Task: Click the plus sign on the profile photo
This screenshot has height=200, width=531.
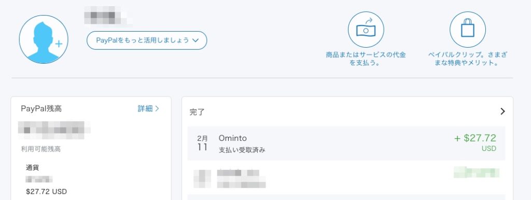Action: pos(59,44)
